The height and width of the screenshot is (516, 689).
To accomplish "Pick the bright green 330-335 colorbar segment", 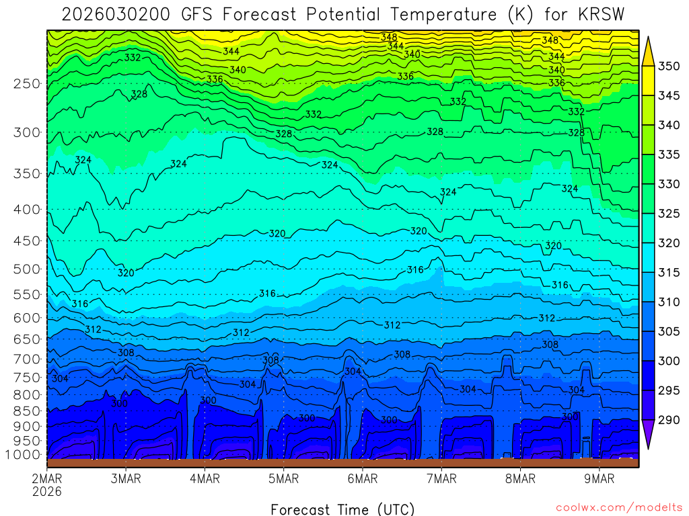I will (x=648, y=169).
